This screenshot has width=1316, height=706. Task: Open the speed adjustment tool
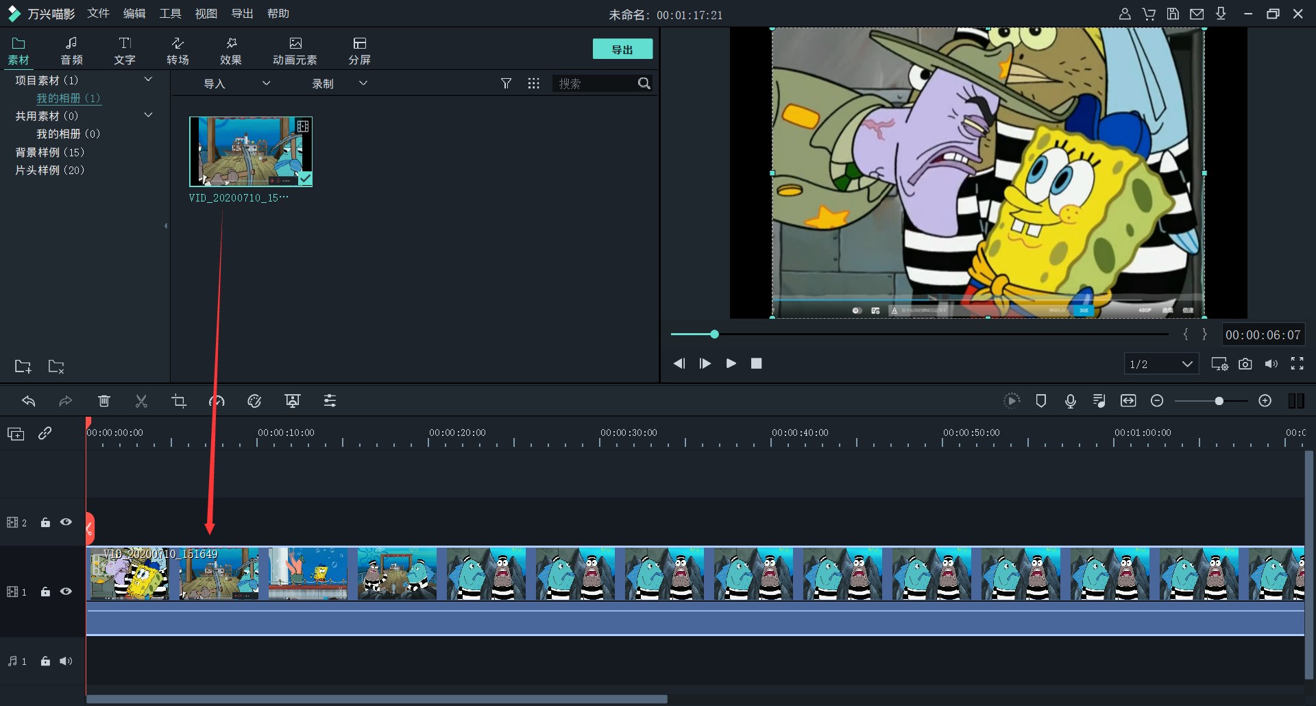217,401
